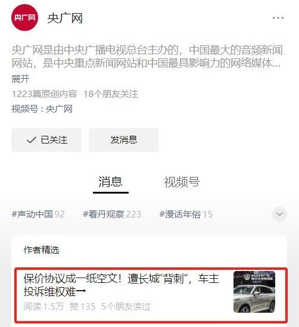299x327 pixels.
Task: Send a message via 发消息 button
Action: tap(124, 140)
